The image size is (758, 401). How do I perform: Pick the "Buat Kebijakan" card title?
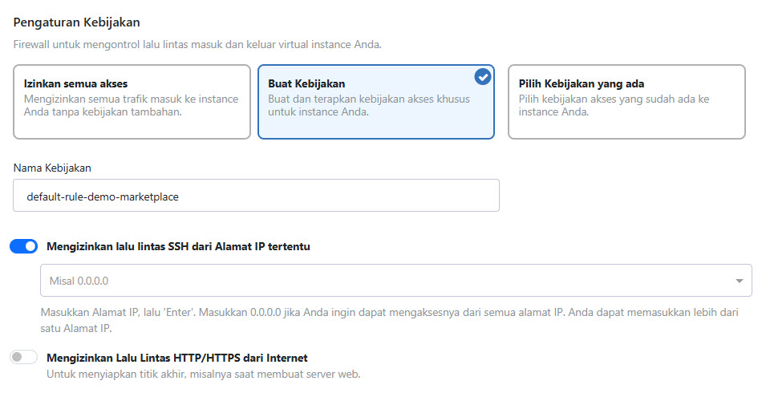(306, 83)
